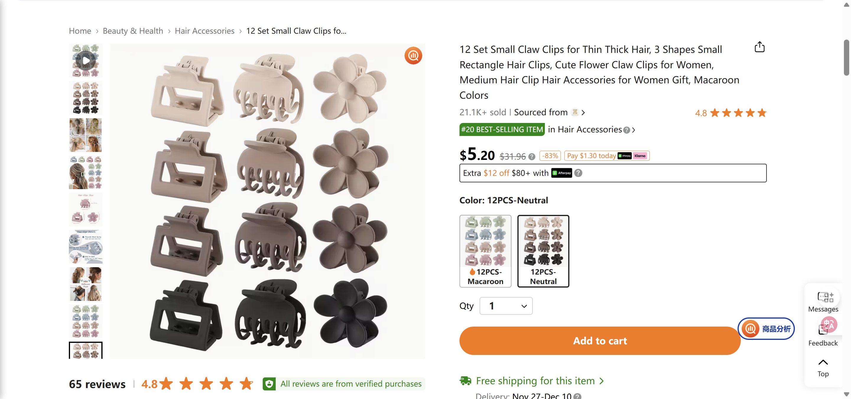Click the Add to cart button
The width and height of the screenshot is (851, 399).
[600, 340]
